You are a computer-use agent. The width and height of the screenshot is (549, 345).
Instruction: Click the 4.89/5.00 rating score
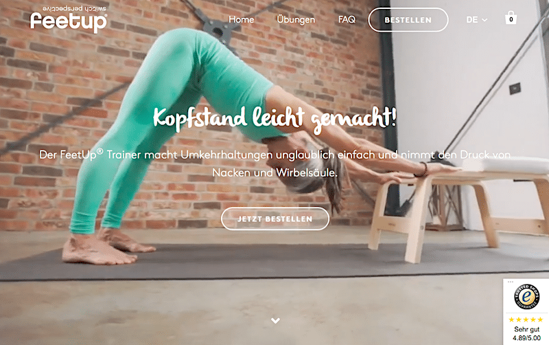pyautogui.click(x=526, y=338)
